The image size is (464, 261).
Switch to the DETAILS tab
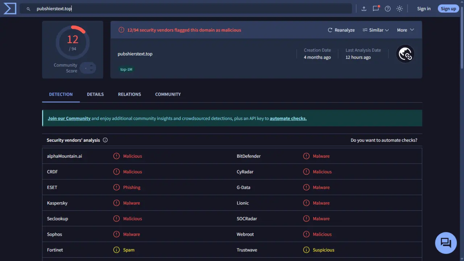pyautogui.click(x=95, y=94)
